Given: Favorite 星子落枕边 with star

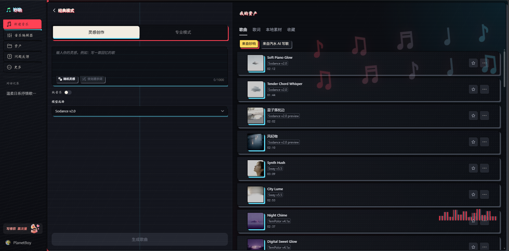Looking at the screenshot, I should pos(473,116).
